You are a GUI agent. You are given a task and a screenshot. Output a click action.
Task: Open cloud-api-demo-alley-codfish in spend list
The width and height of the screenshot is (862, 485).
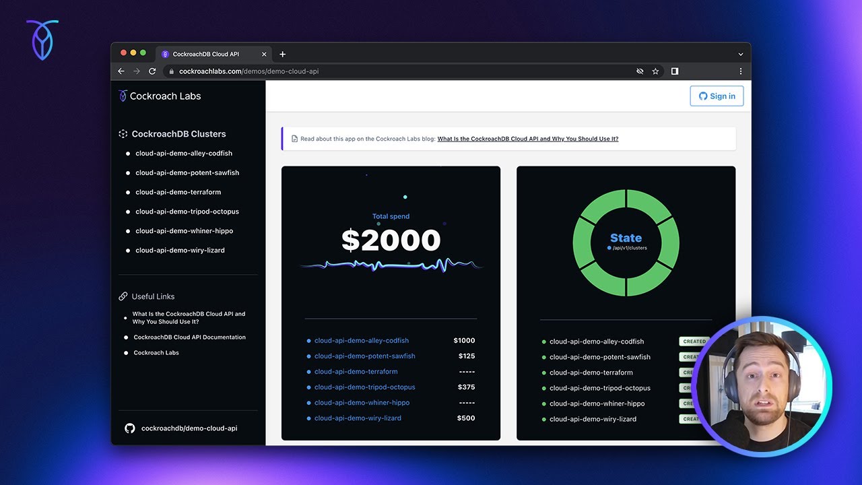pos(362,341)
